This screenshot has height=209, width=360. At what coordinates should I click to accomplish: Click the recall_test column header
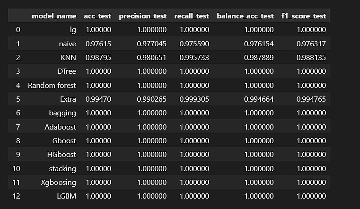(x=193, y=16)
